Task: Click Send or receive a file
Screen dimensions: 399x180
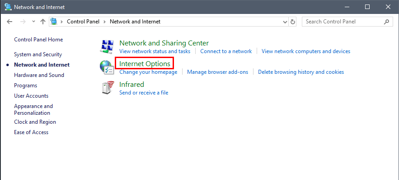Action: pyautogui.click(x=144, y=93)
